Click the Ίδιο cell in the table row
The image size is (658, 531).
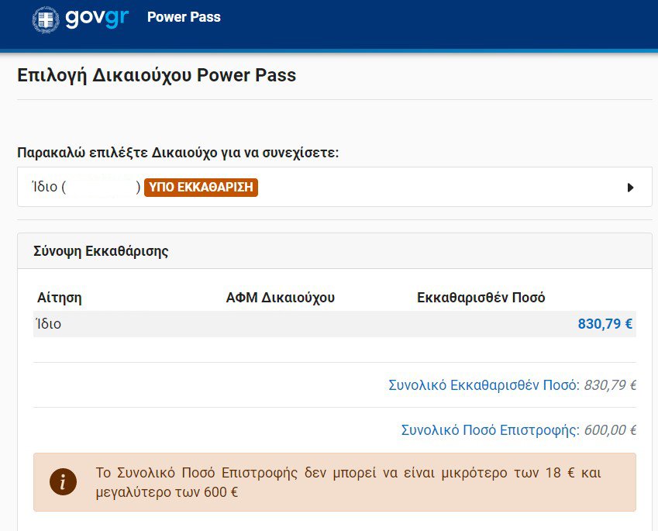point(49,324)
